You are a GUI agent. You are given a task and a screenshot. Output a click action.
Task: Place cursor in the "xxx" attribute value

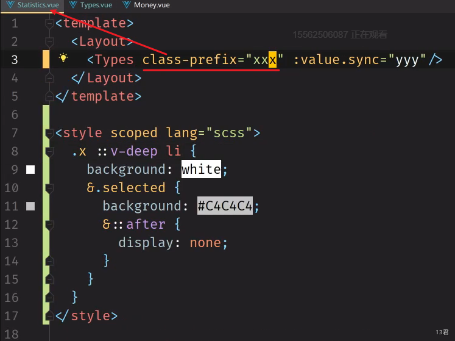pyautogui.click(x=264, y=60)
